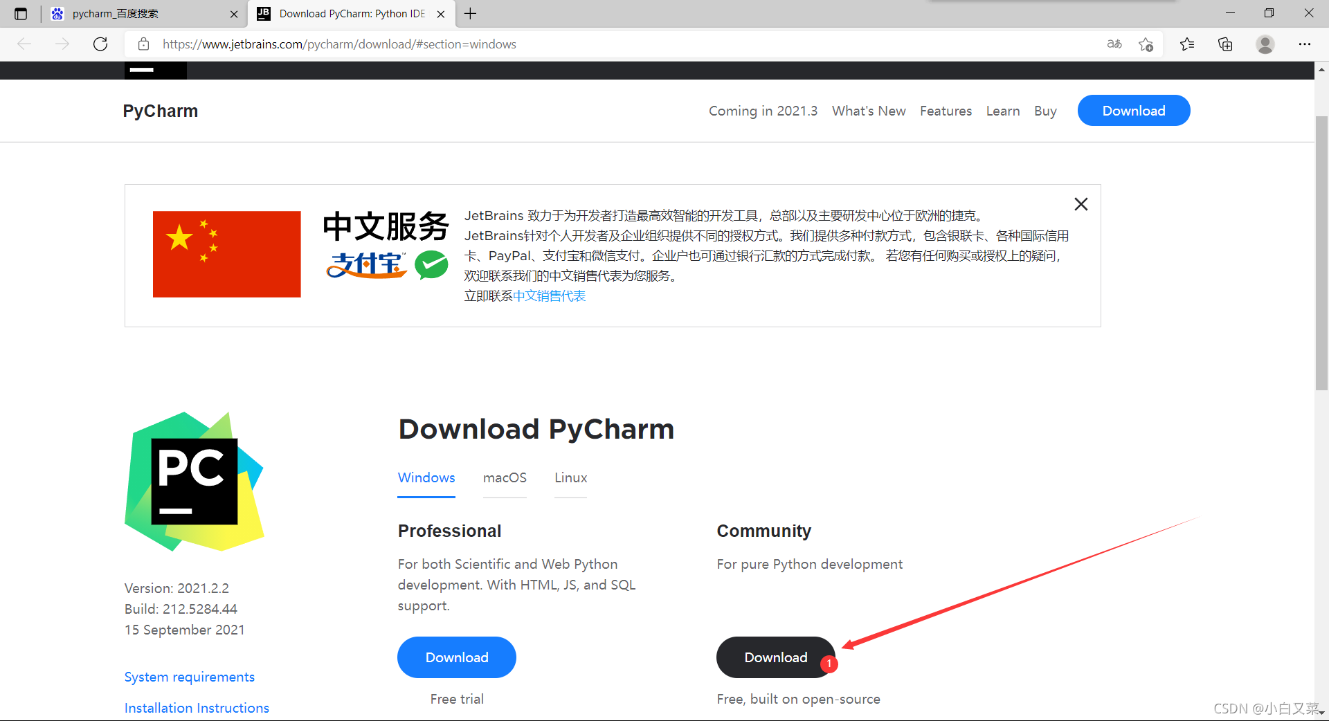This screenshot has height=721, width=1329.
Task: Click the text Free, built on open-source
Action: 798,699
